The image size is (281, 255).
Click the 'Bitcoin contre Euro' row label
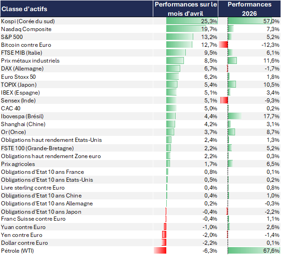click(x=26, y=45)
